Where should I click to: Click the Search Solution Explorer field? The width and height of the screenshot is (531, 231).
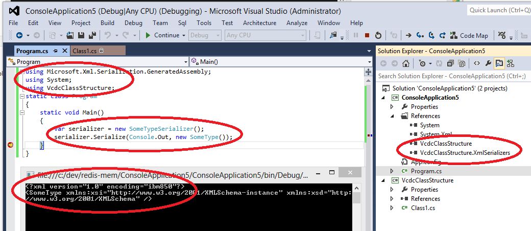453,76
